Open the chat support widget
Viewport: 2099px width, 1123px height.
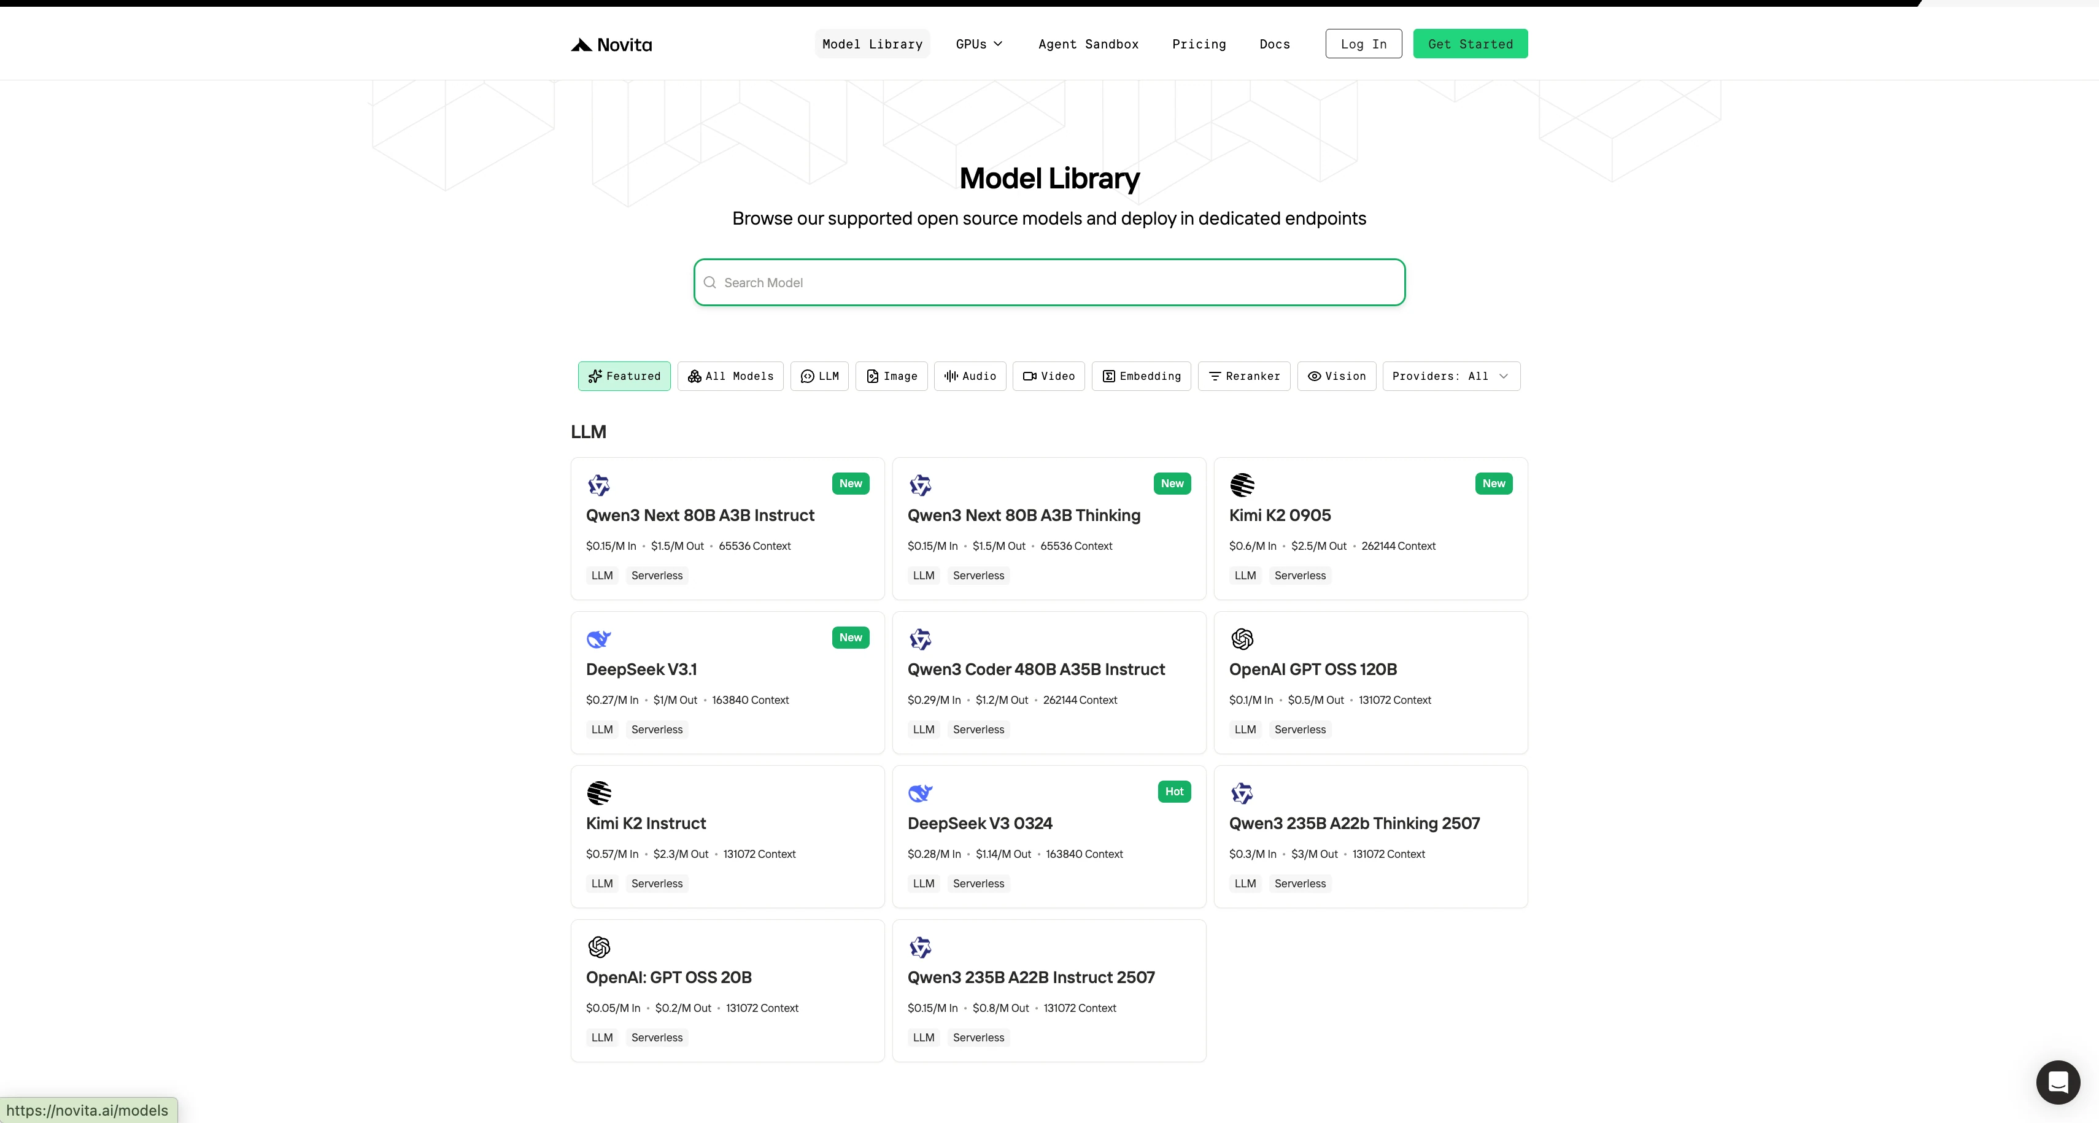pyautogui.click(x=2057, y=1081)
